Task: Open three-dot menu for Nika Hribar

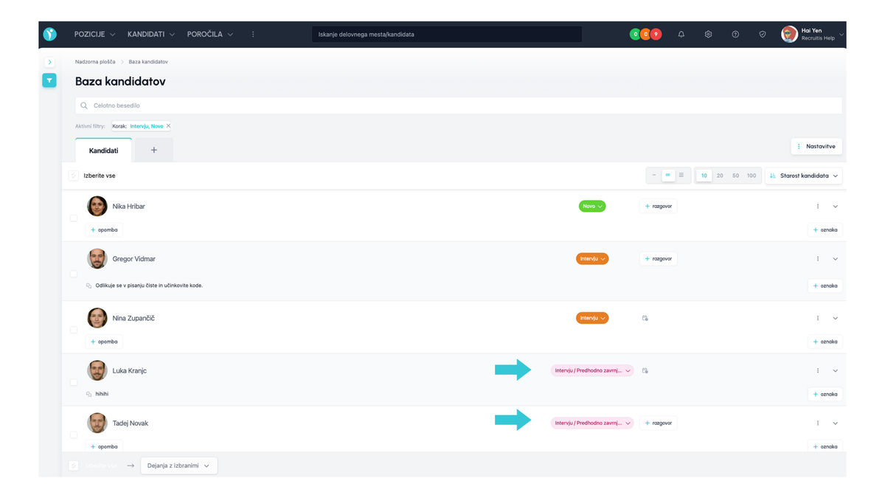Action: [818, 207]
